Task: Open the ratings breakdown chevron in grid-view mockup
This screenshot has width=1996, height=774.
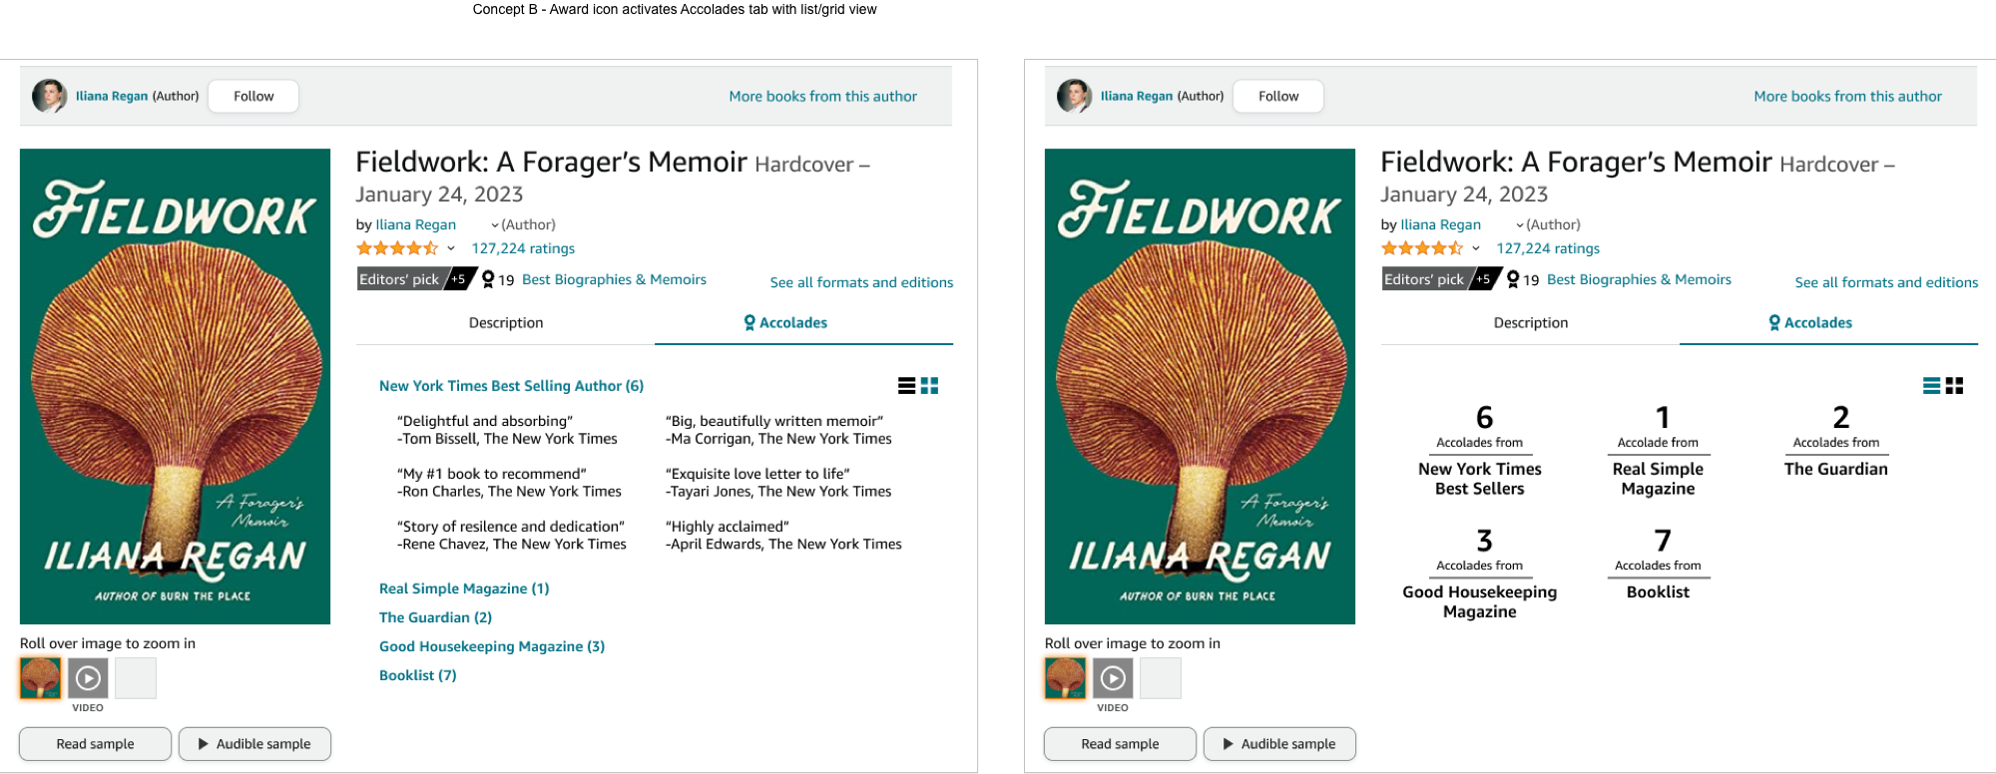Action: point(1476,248)
